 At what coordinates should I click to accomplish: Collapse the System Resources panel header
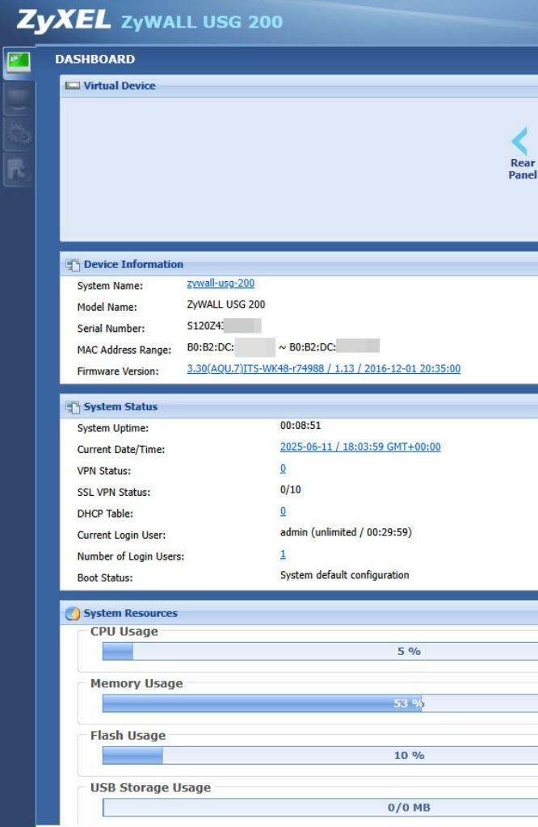[x=130, y=613]
